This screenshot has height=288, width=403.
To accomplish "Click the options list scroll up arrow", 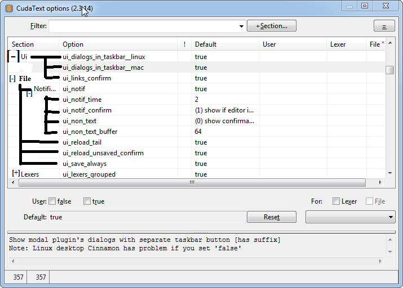I will tap(390, 43).
